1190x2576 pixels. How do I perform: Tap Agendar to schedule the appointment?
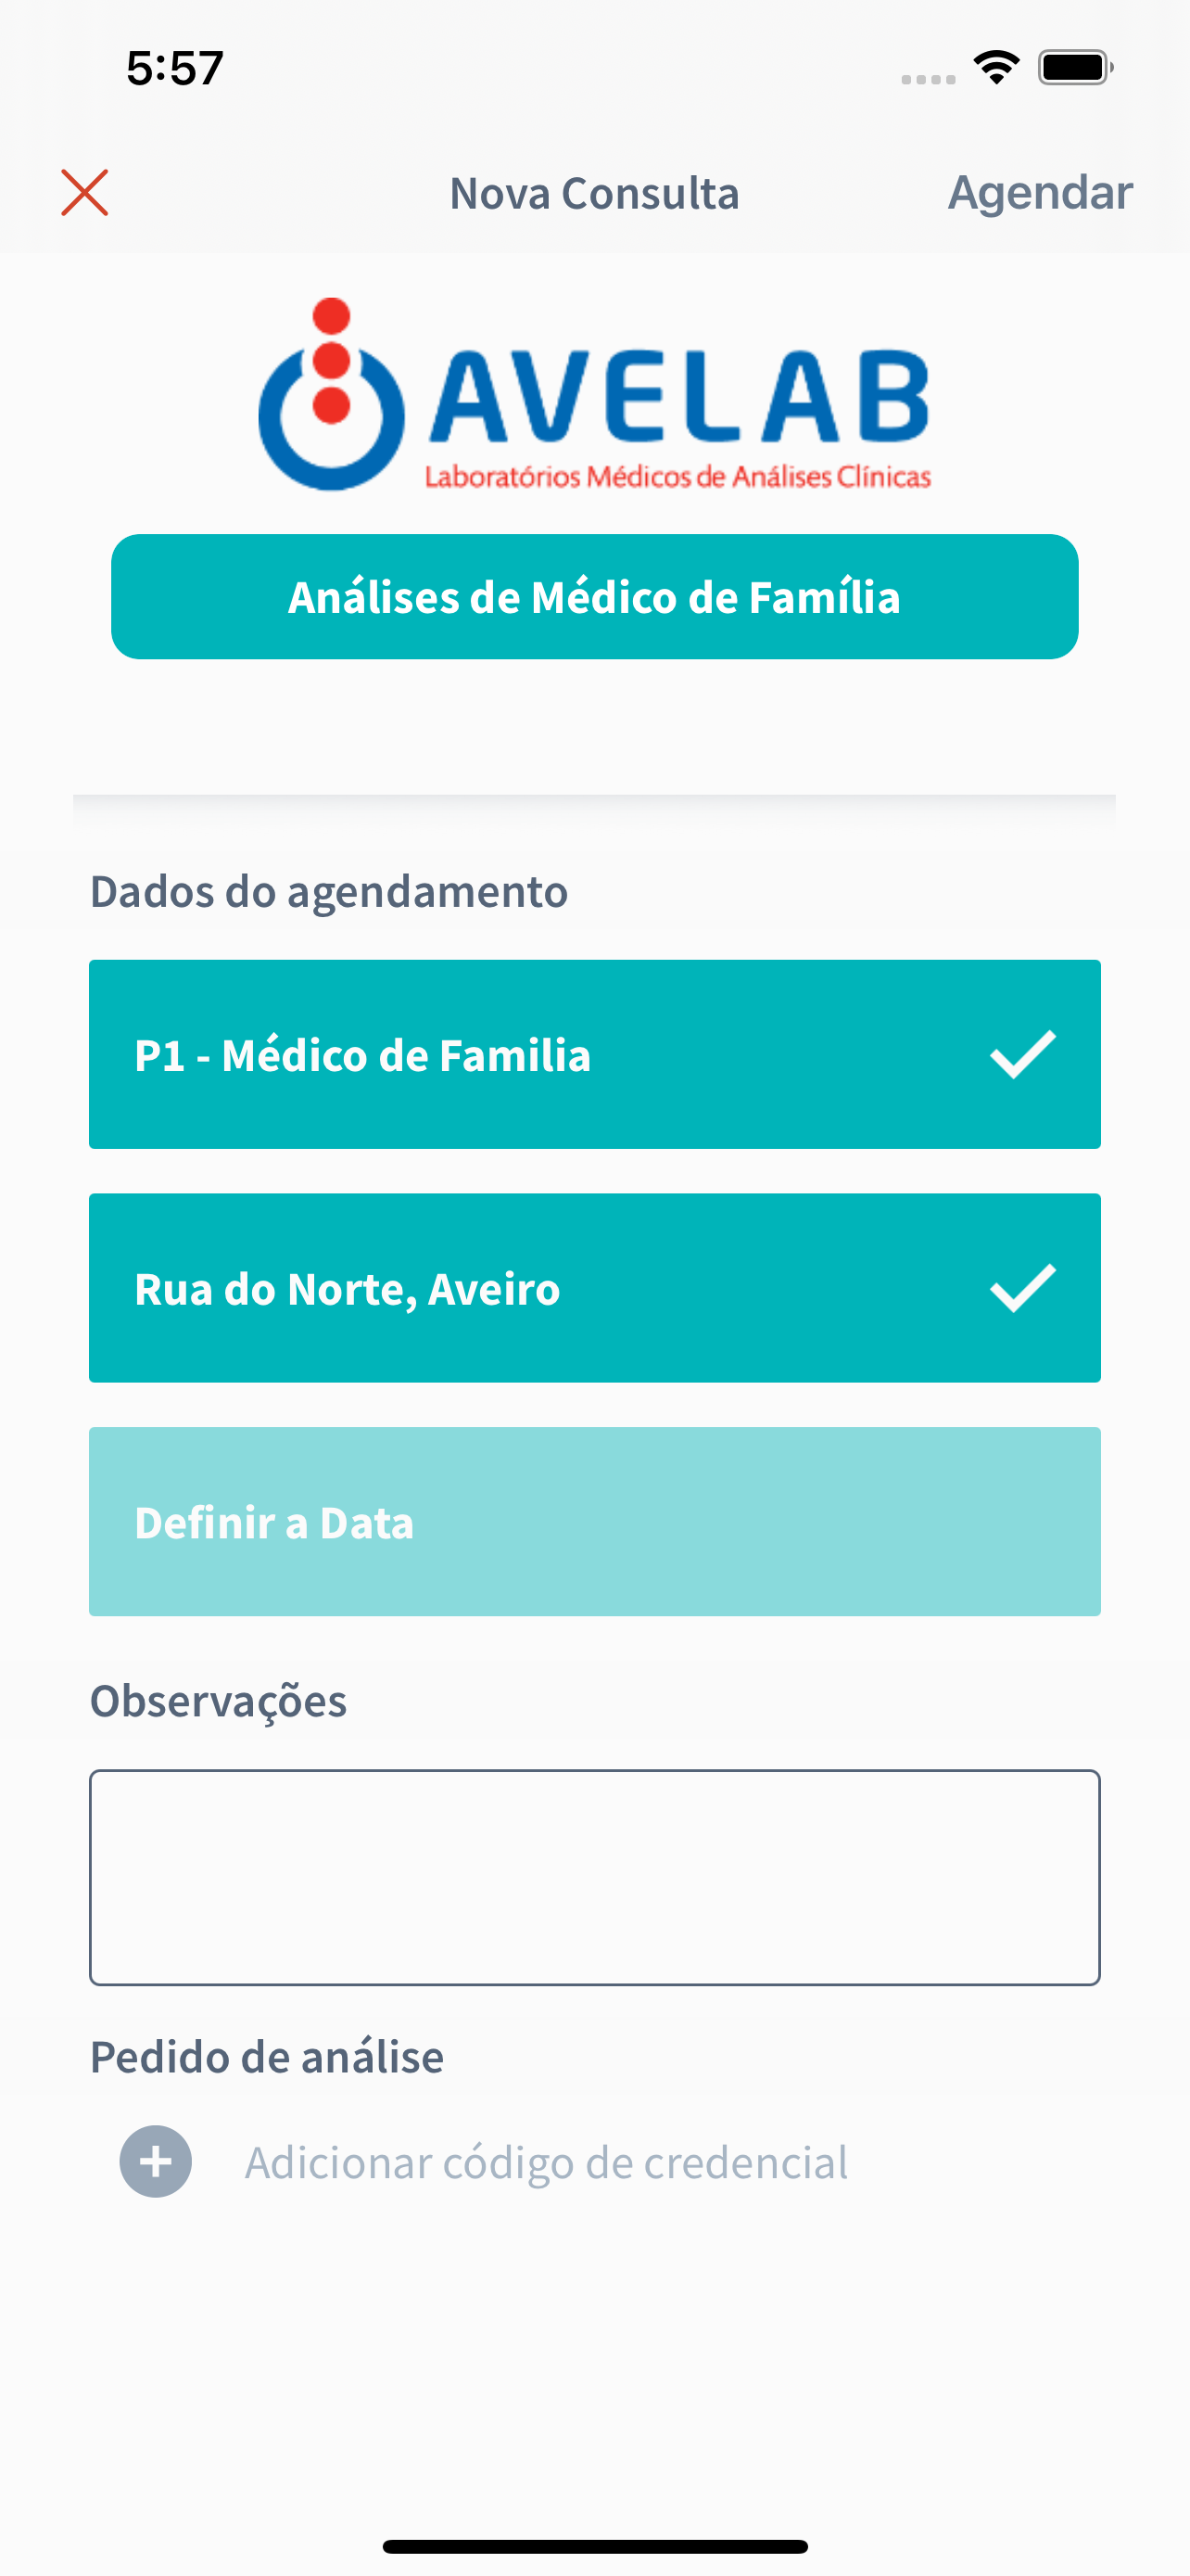tap(1040, 193)
